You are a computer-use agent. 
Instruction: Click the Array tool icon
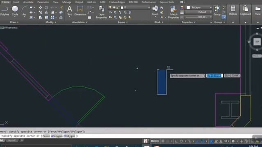coord(52,17)
